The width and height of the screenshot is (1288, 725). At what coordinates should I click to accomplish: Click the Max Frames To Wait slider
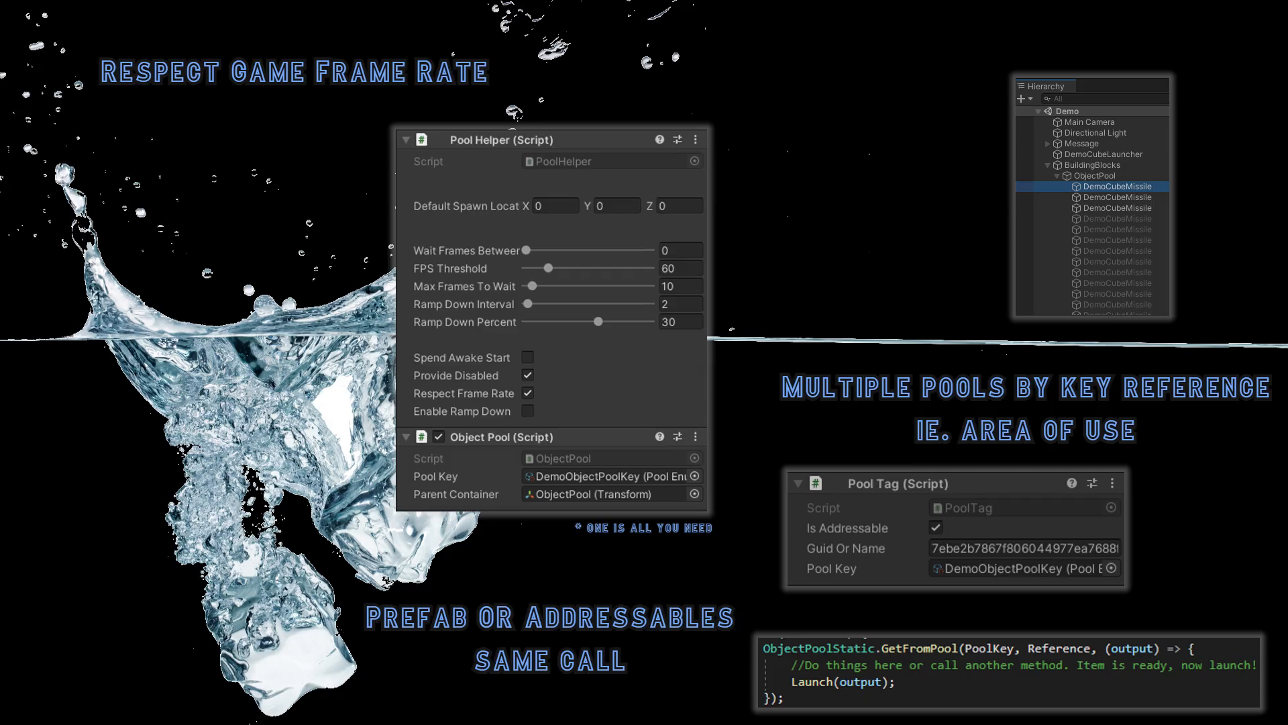point(588,286)
